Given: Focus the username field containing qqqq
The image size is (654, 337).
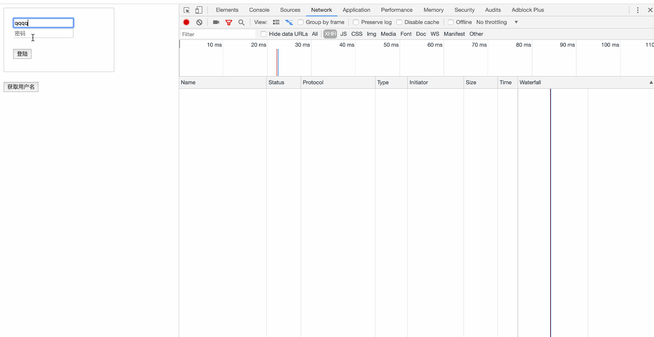Looking at the screenshot, I should click(x=43, y=23).
